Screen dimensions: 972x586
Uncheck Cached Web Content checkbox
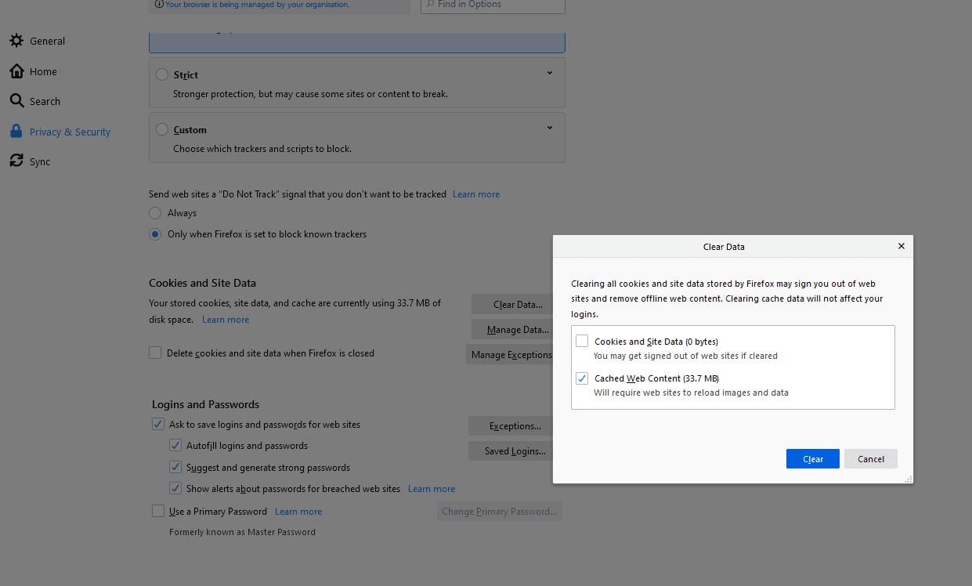tap(582, 378)
